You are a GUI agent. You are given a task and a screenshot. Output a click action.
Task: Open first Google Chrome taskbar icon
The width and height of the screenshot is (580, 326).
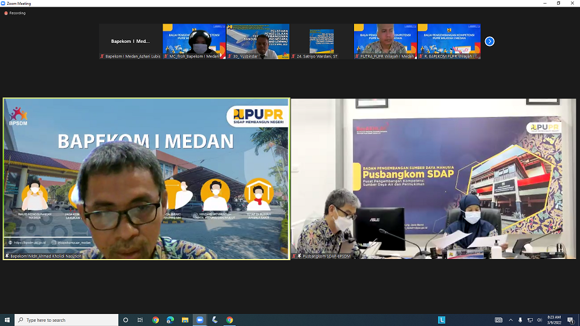[155, 320]
